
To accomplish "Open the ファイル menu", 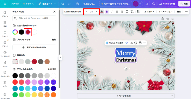I will click(x=15, y=4).
